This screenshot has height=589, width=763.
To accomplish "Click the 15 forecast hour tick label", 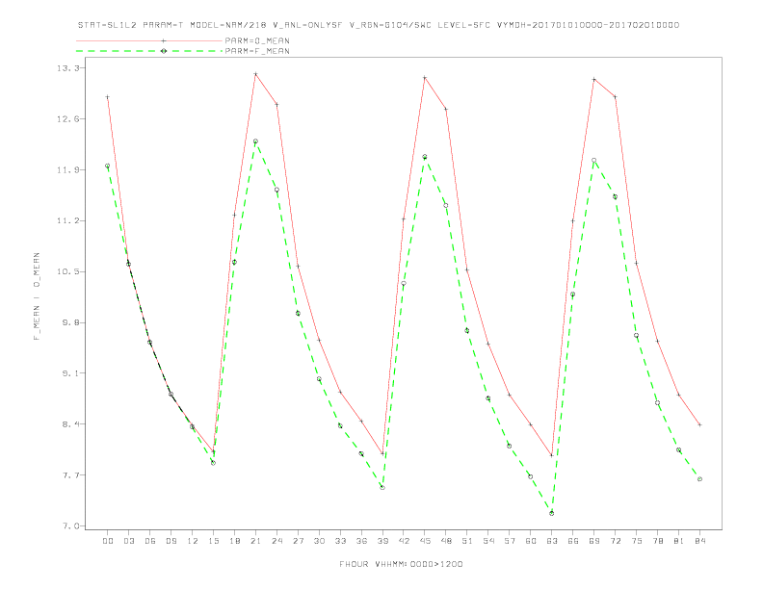I will click(213, 541).
